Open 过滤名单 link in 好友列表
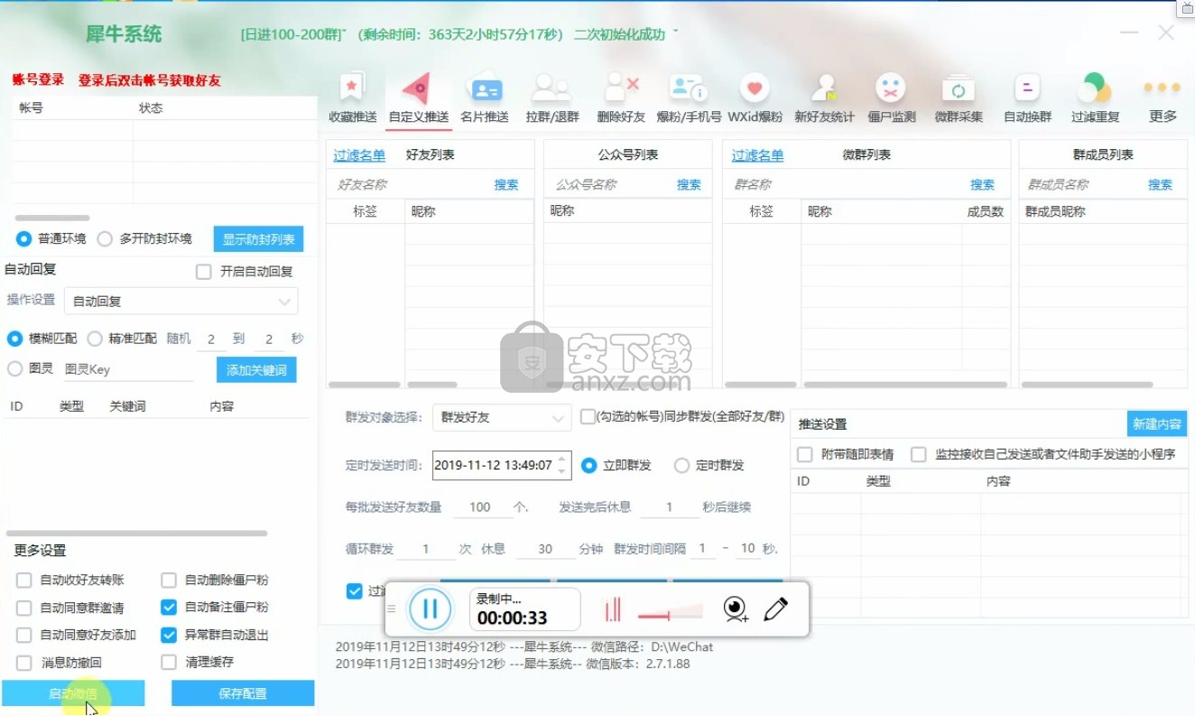Viewport: 1195px width, 716px height. (359, 155)
